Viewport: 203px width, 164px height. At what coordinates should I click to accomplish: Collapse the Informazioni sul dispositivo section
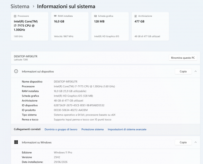tap(196, 71)
